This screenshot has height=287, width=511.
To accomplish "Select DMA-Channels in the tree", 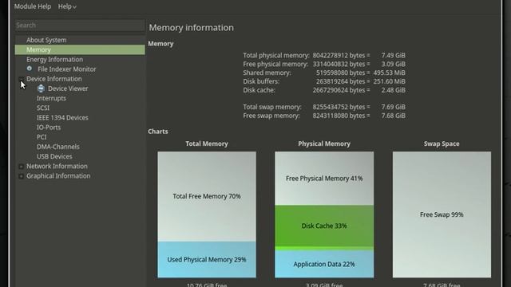I will [58, 147].
